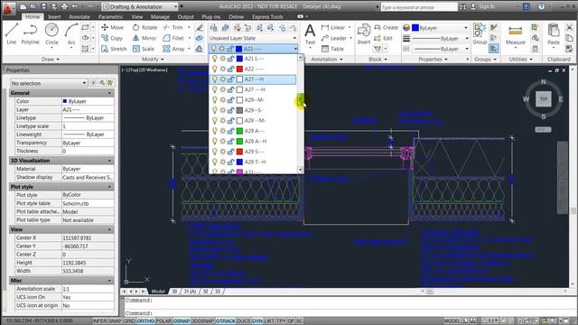The width and height of the screenshot is (578, 325).
Task: Activate the Rotate command
Action: coord(144,27)
